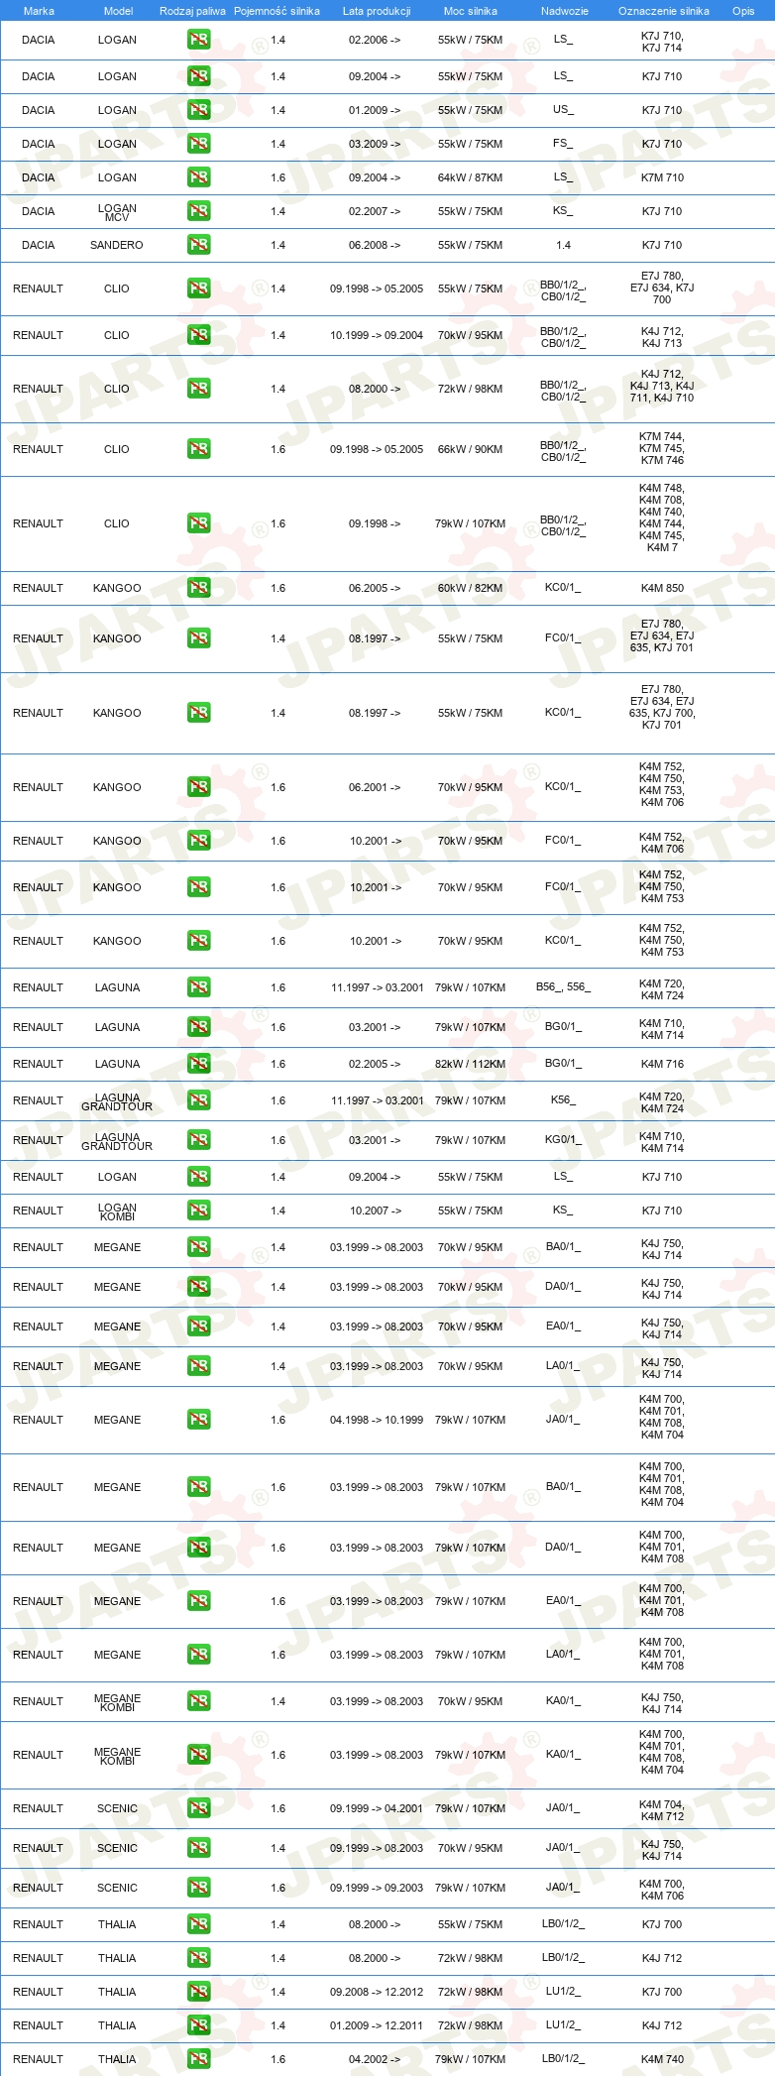Screen dimensions: 775x2076
Task: Click the fuel icon in the Laguna Grandtour KG0/1_ row
Action: point(198,1140)
